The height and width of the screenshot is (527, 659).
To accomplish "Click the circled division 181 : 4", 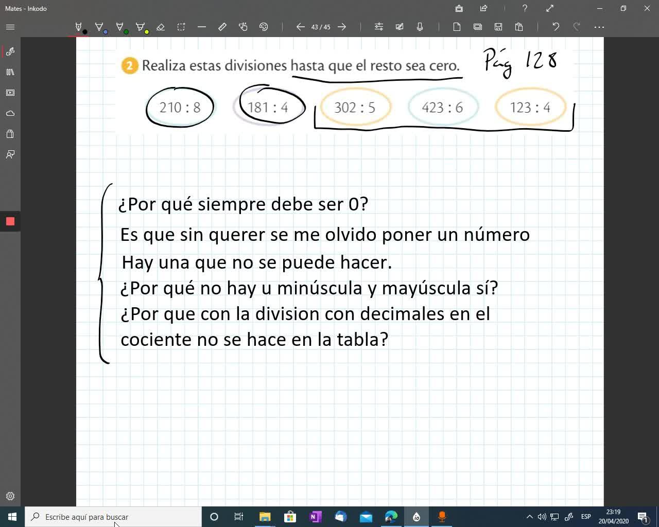I will [x=268, y=106].
